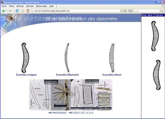Open the Fichier menu
Viewport: 165px width, 119px height.
[x=4, y=6]
